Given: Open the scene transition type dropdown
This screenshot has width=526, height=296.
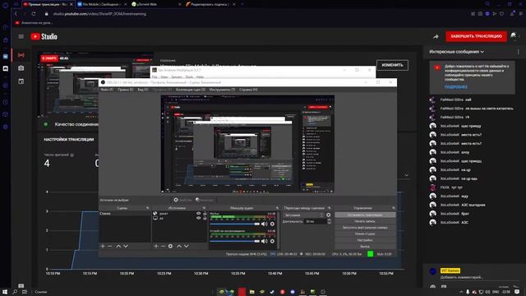Looking at the screenshot, I should (304, 215).
